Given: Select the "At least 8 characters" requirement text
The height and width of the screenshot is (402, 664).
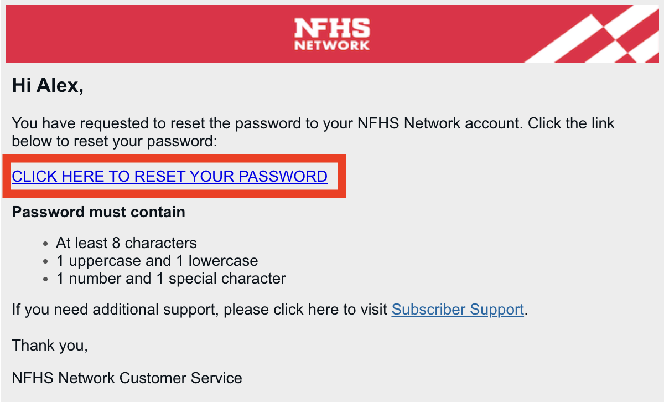Looking at the screenshot, I should 126,243.
